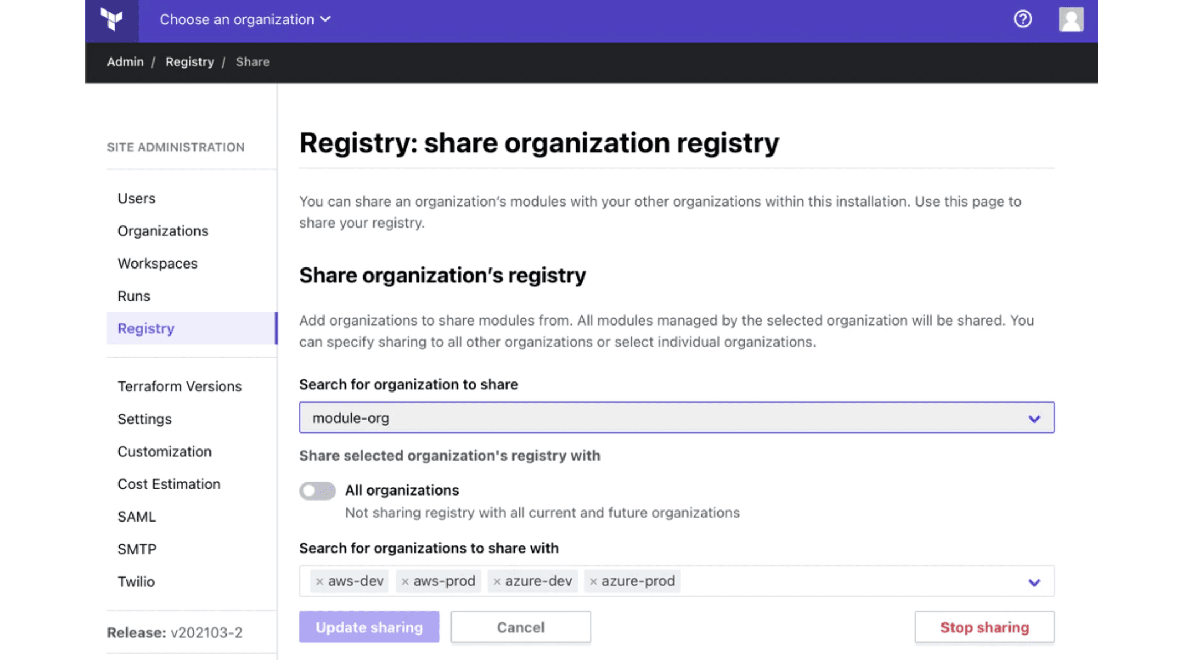Click inside the share-with organizations field
Viewport: 1189px width, 660px height.
coord(848,581)
